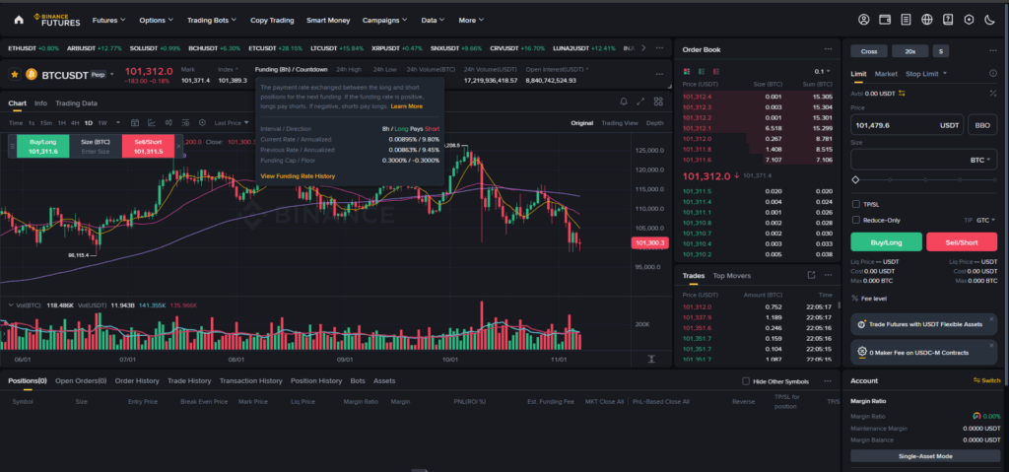Toggle Hide Other Symbols checkbox

coord(745,381)
